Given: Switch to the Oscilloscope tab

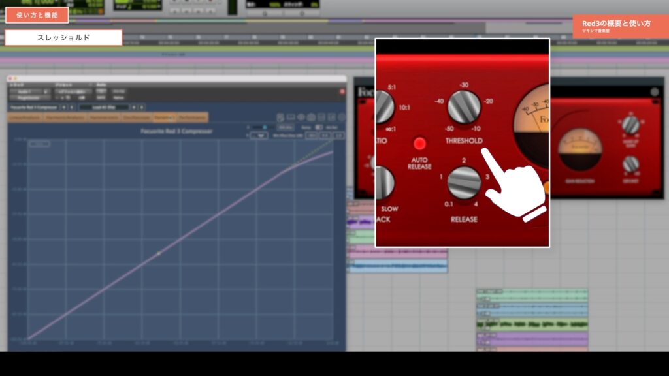Looking at the screenshot, I should click(x=136, y=117).
